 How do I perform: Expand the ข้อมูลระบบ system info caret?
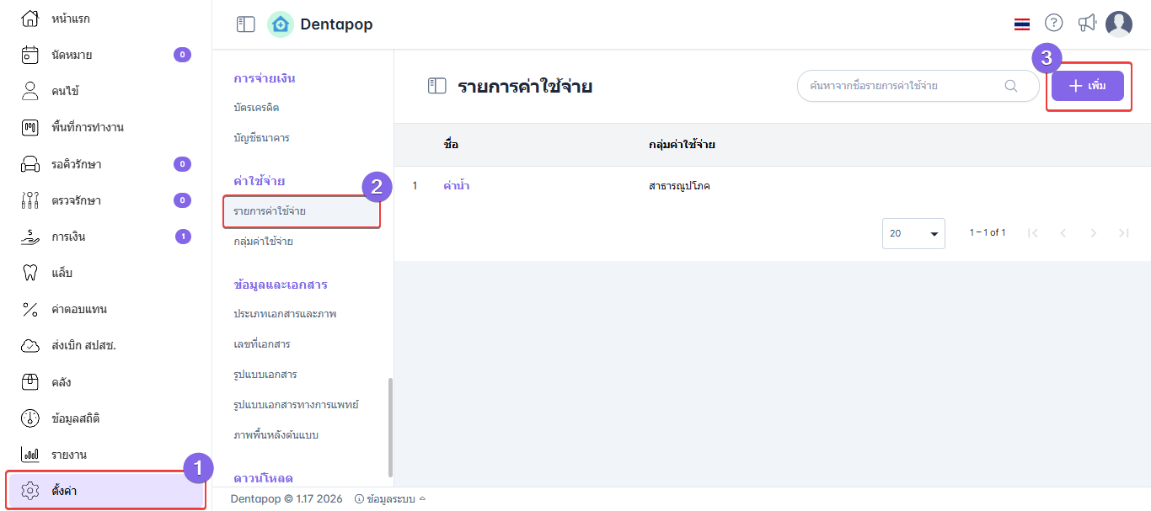pyautogui.click(x=422, y=498)
